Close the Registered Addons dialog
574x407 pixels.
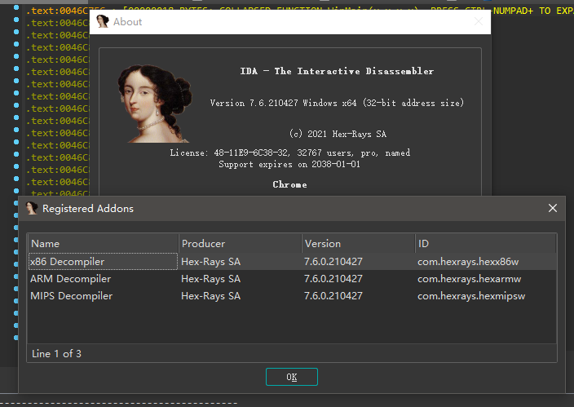[x=553, y=208]
